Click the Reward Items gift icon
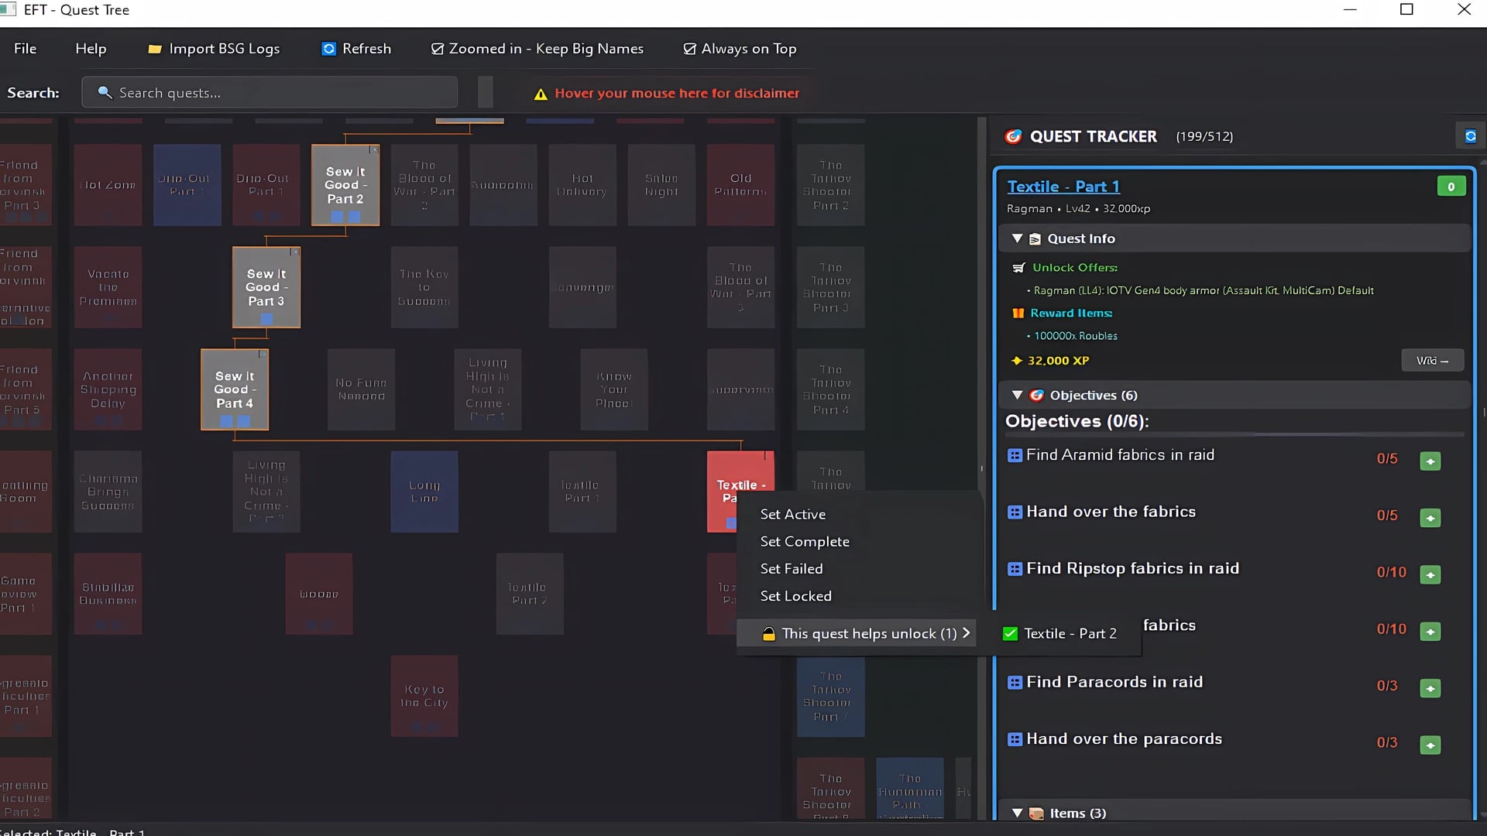This screenshot has height=836, width=1487. pos(1018,313)
